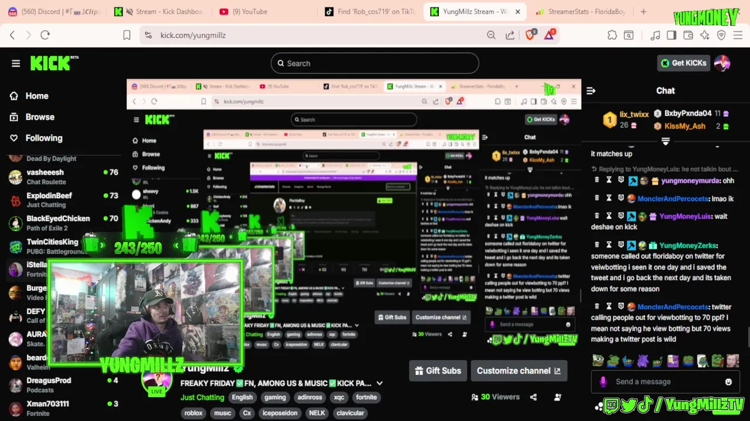Open Brave Rewards triangle icon
The width and height of the screenshot is (750, 421).
[550, 34]
